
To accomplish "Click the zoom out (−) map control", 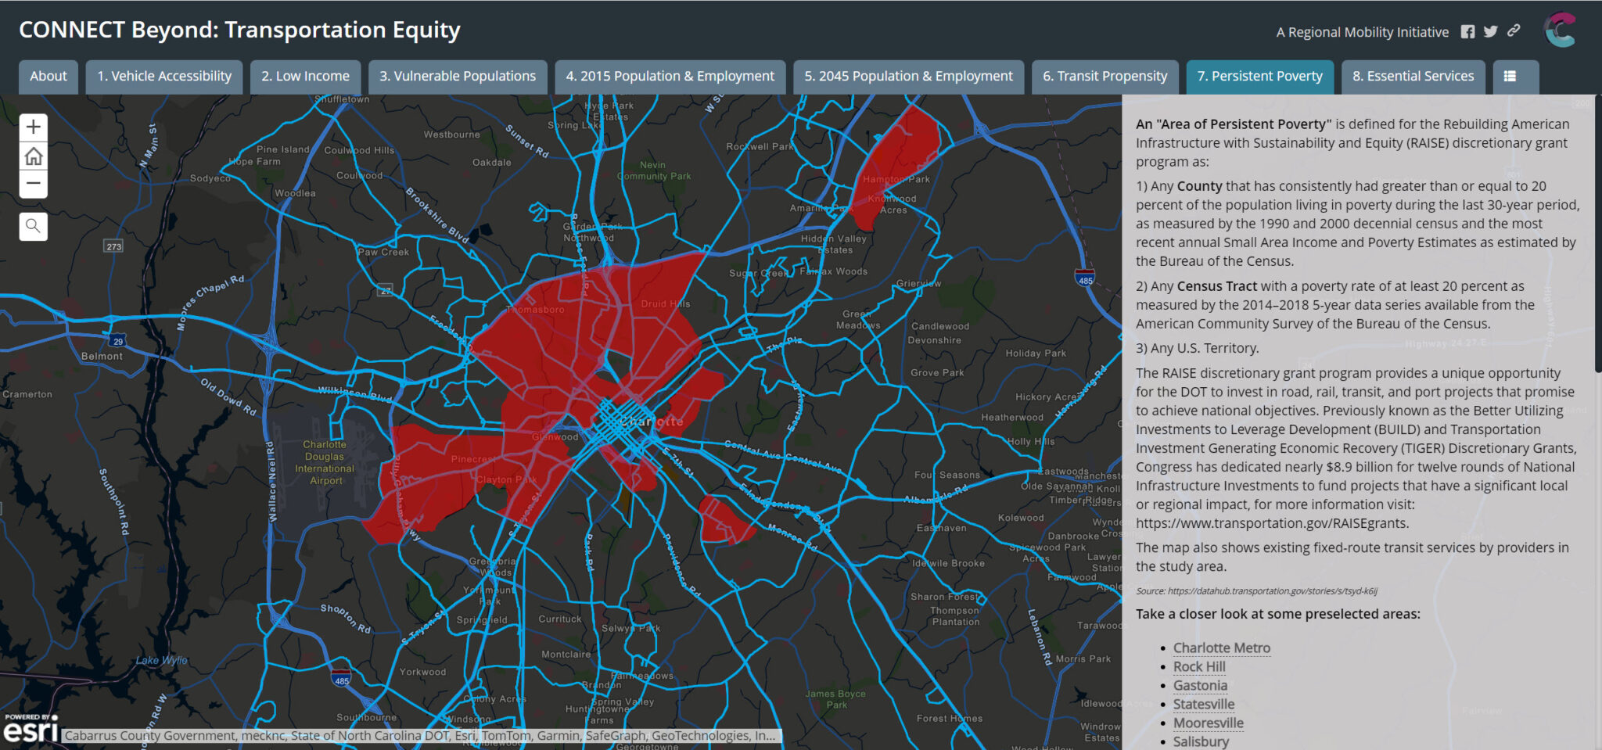I will click(x=33, y=185).
